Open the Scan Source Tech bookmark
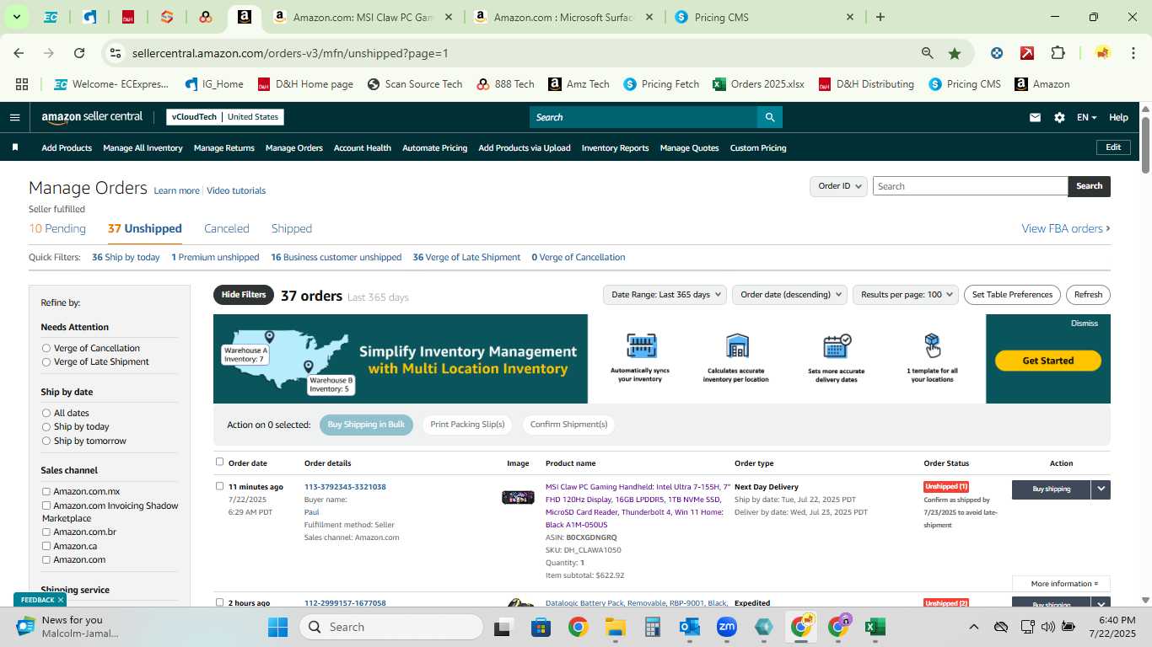This screenshot has height=647, width=1152. point(415,84)
